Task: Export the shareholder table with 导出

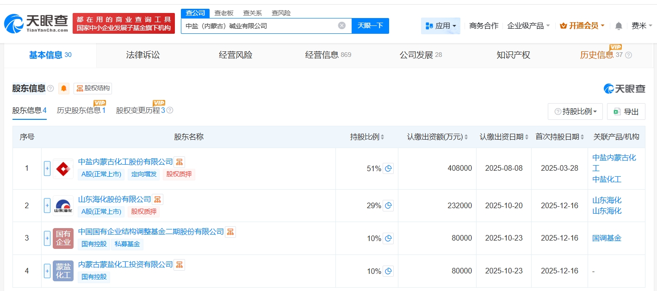Action: click(x=626, y=111)
